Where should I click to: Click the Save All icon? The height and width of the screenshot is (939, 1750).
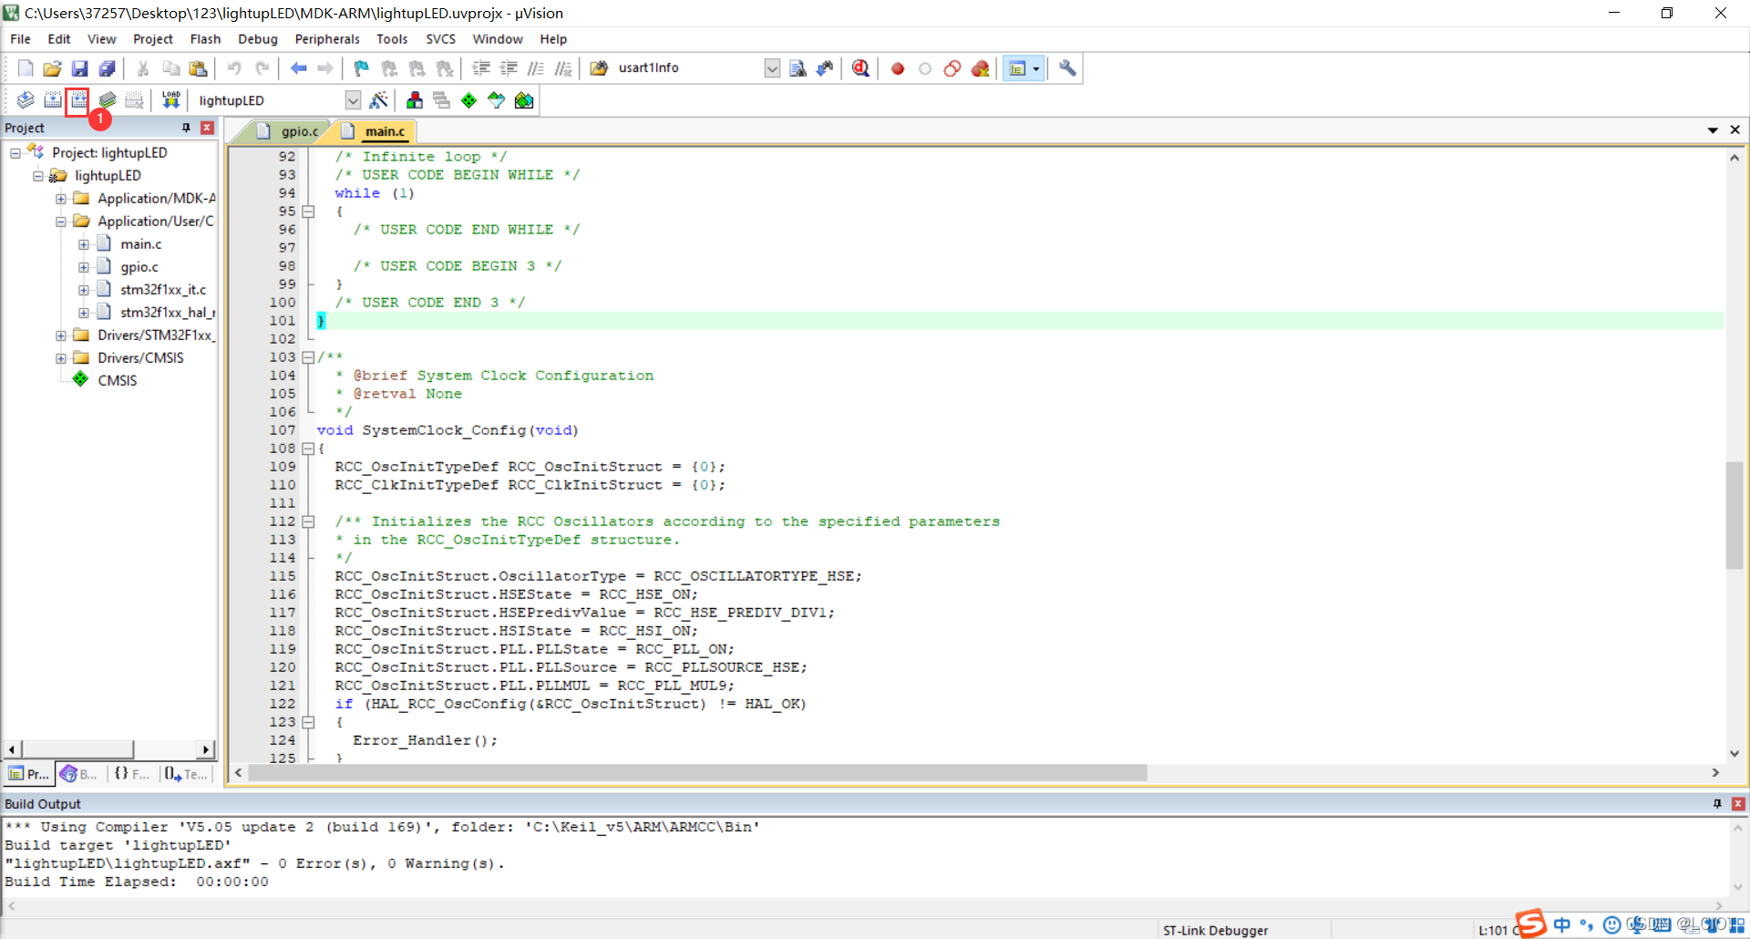click(108, 68)
